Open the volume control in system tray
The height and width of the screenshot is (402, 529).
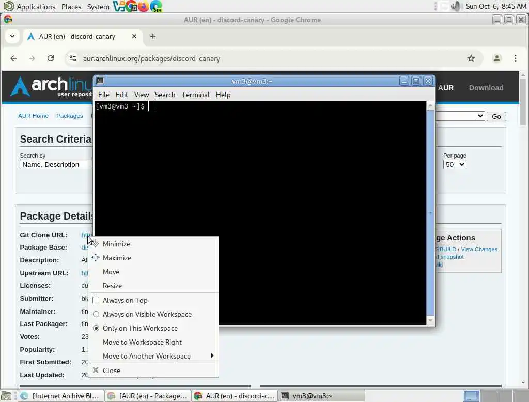(x=456, y=6)
